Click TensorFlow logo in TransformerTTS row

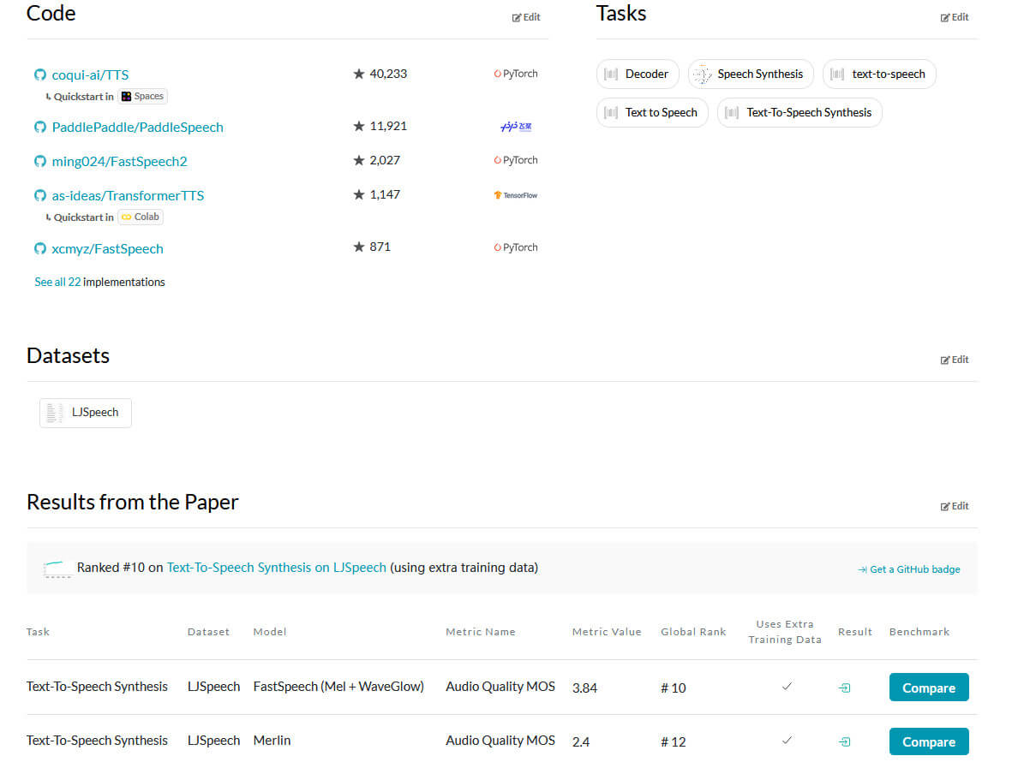[x=516, y=195]
